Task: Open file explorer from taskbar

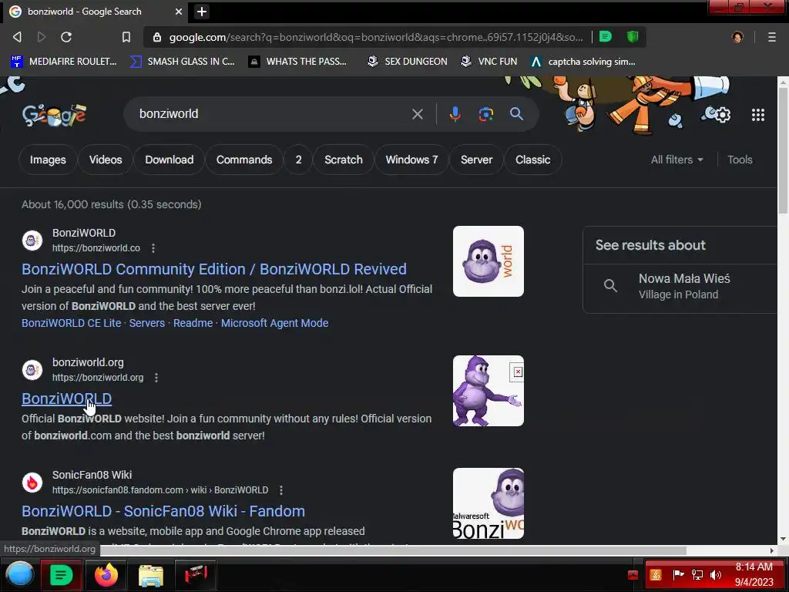Action: click(150, 575)
